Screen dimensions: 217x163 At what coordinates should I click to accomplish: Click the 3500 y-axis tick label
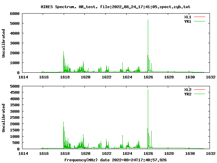[15, 105]
